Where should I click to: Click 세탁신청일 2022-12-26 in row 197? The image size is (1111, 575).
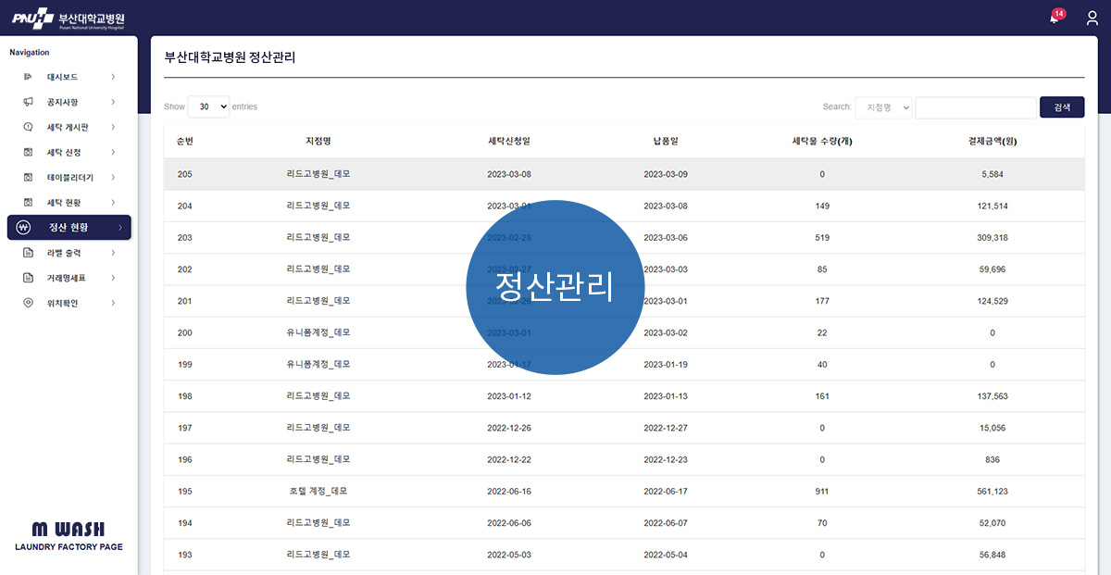pyautogui.click(x=509, y=428)
